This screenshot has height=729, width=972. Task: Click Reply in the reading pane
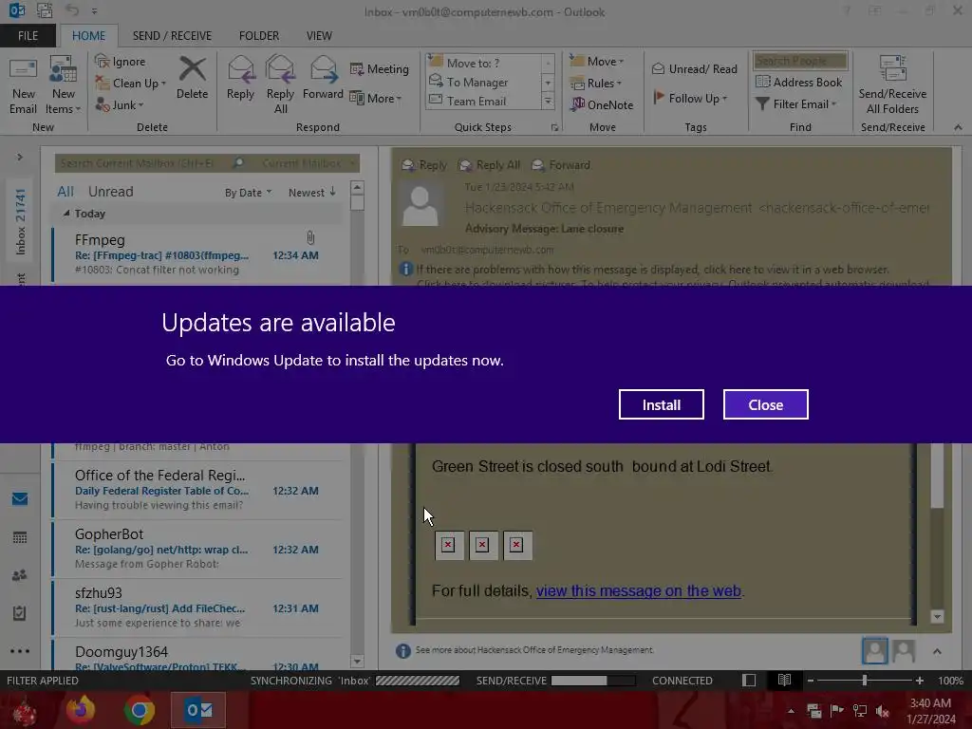[x=424, y=165]
